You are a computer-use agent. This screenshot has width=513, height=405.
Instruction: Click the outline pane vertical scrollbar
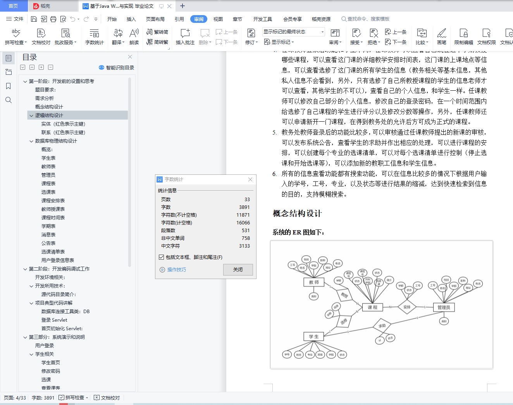pos(130,172)
